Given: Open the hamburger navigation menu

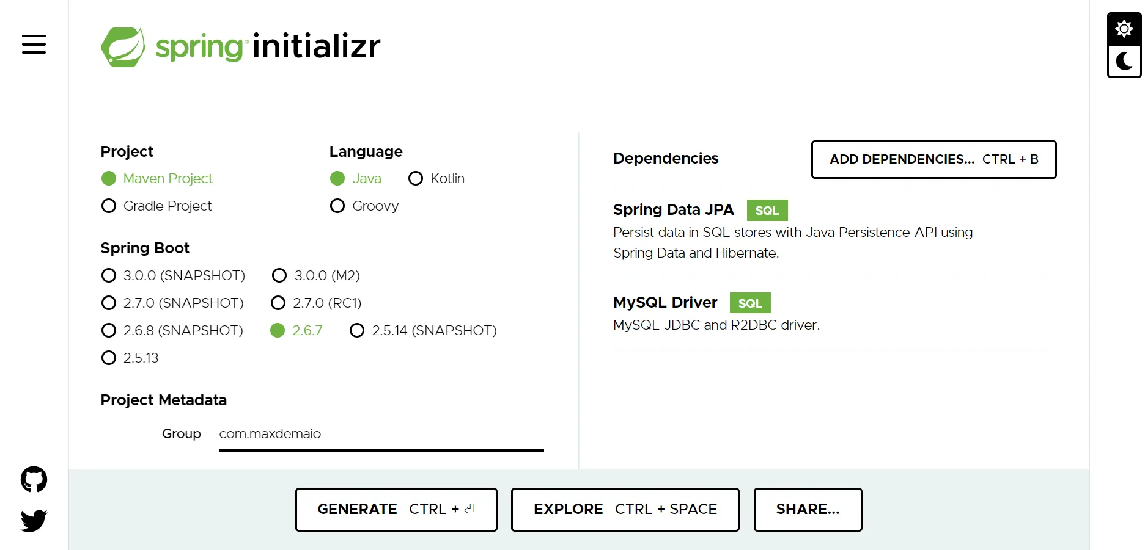Looking at the screenshot, I should pyautogui.click(x=34, y=45).
